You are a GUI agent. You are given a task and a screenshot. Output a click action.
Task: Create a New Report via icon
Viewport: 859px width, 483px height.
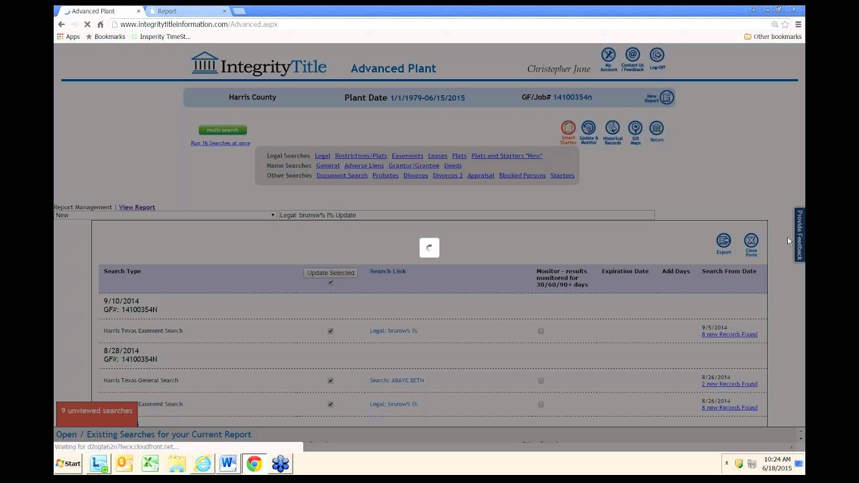pos(660,98)
